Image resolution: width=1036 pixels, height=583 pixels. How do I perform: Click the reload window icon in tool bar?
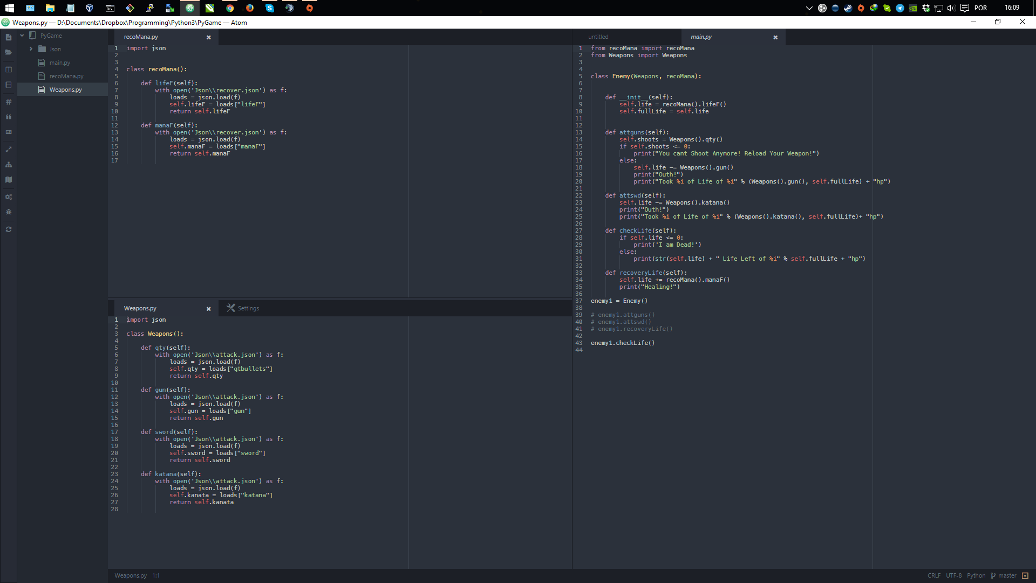click(x=9, y=229)
